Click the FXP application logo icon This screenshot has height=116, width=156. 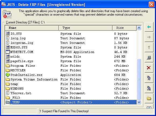pyautogui.click(x=7, y=14)
